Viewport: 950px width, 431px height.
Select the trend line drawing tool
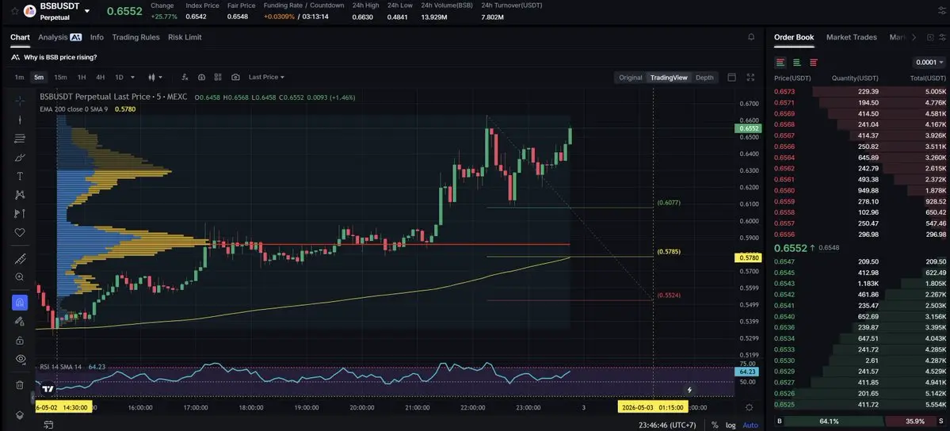pyautogui.click(x=20, y=120)
